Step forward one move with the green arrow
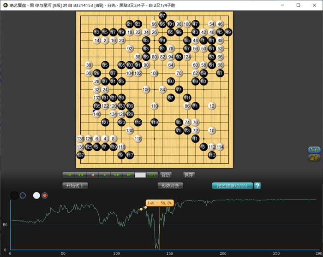The image size is (323, 257). click(105, 175)
